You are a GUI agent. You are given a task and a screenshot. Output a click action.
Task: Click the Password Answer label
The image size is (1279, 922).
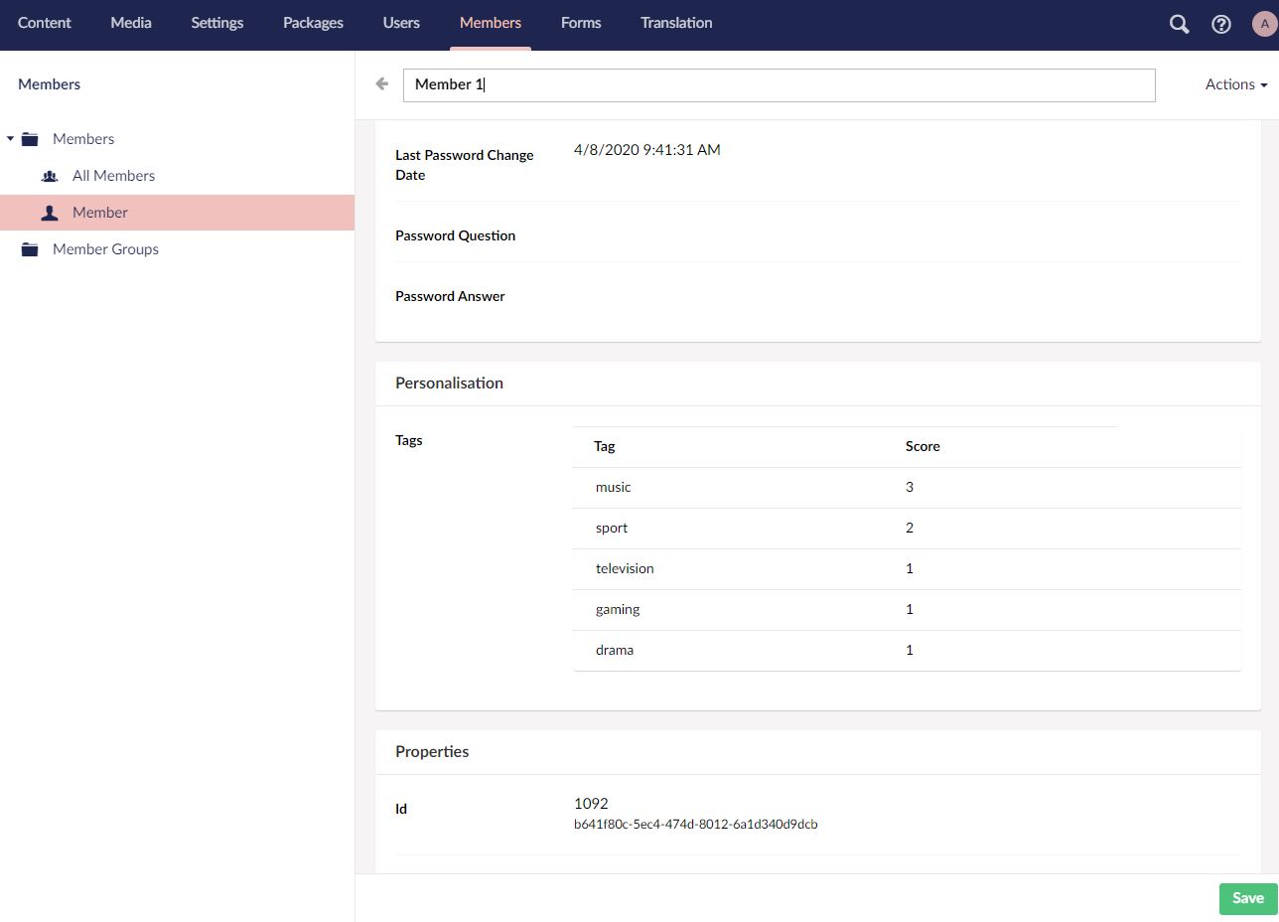(x=450, y=296)
